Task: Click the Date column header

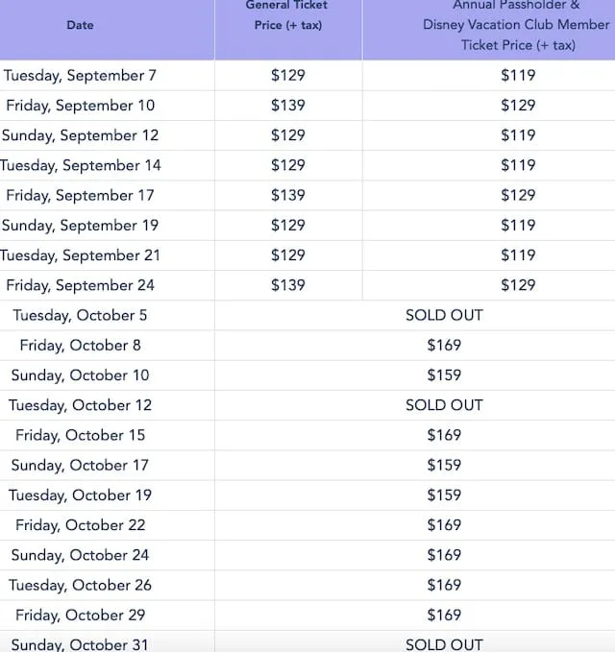Action: click(80, 25)
